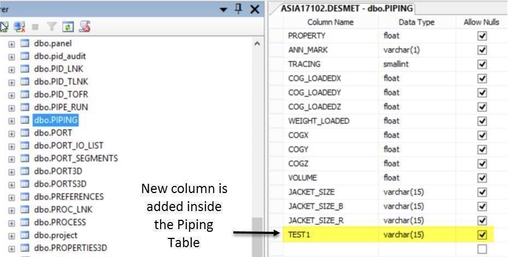508x257 pixels.
Task: Click the gray Stop square icon
Action: 36,27
